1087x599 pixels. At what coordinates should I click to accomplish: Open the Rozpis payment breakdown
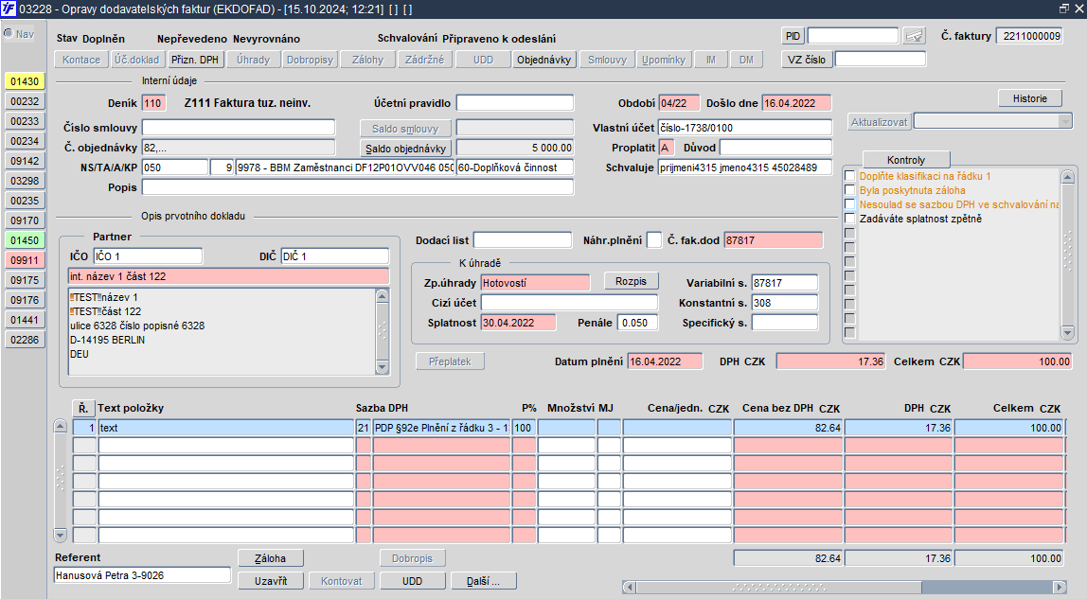(631, 281)
